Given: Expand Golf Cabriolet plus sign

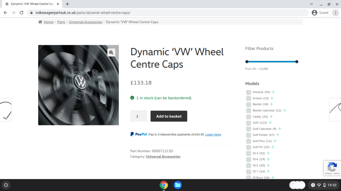Looking at the screenshot, I should click(x=280, y=128).
